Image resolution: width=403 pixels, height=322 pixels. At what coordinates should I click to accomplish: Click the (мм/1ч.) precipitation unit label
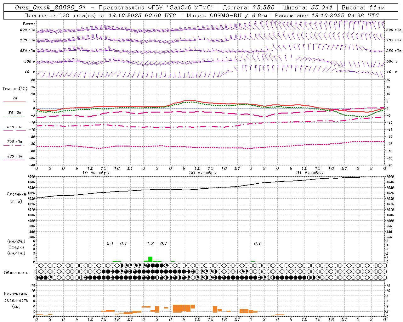pos(16,253)
